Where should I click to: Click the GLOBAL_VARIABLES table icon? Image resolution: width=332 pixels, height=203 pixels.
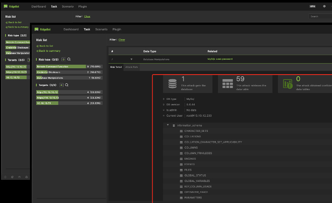181,181
